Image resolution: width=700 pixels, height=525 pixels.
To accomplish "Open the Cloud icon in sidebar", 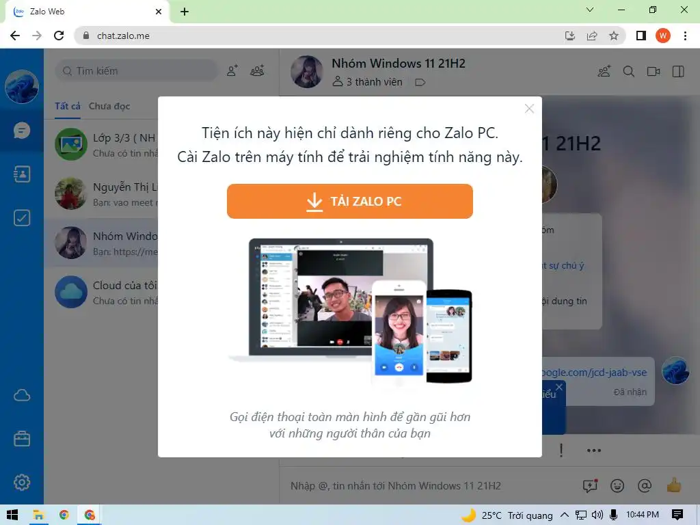I will click(21, 395).
